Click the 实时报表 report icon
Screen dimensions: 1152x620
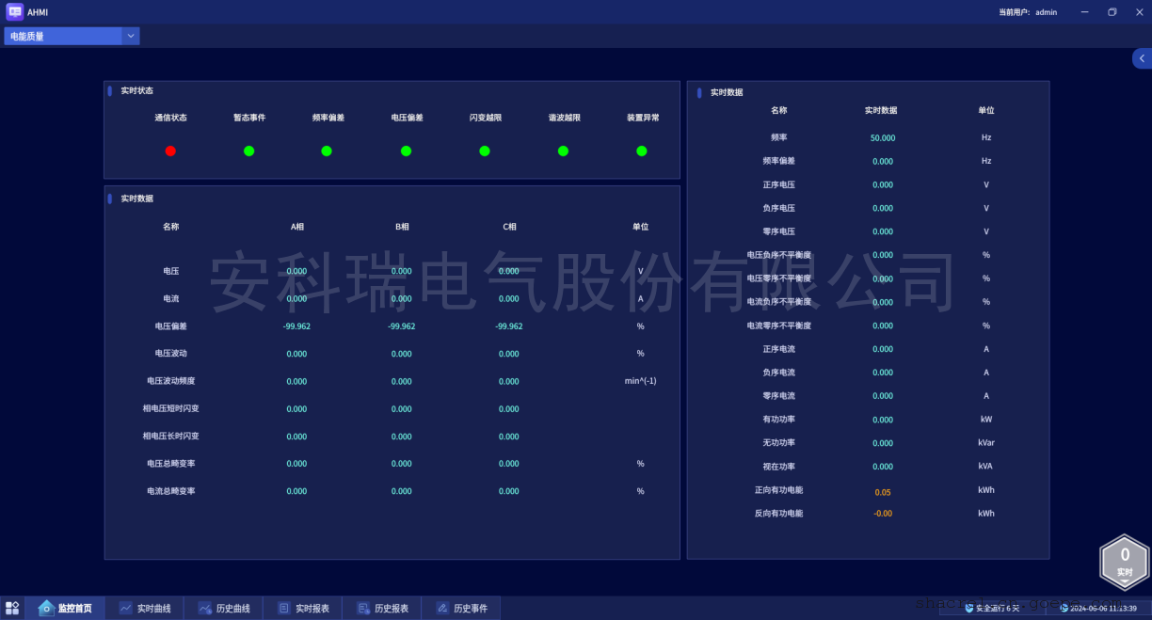click(x=283, y=609)
